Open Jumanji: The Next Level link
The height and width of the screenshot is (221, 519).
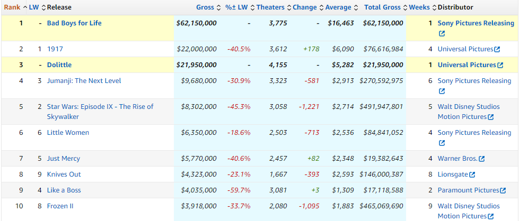click(84, 81)
